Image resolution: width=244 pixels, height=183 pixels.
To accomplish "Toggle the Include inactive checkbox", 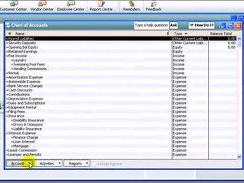I will [94, 164].
